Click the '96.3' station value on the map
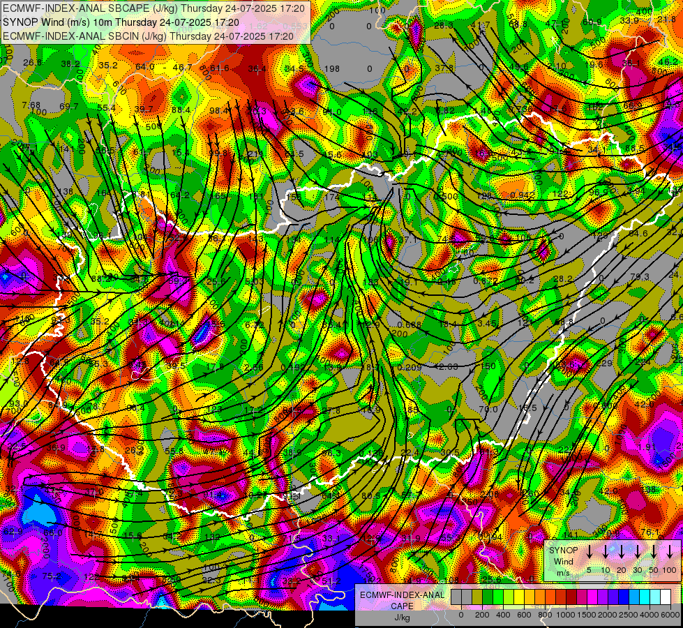The height and width of the screenshot is (628, 683). (x=331, y=454)
